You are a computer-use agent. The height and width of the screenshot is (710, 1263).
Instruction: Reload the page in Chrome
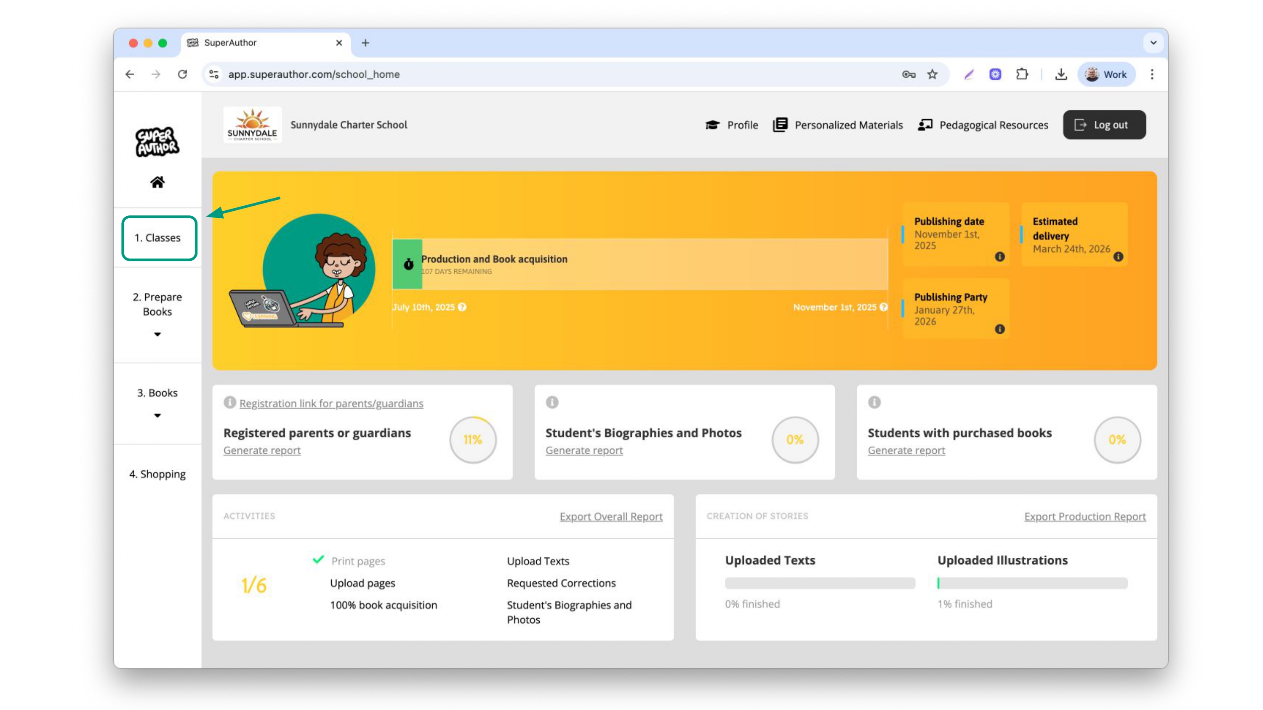pyautogui.click(x=182, y=74)
